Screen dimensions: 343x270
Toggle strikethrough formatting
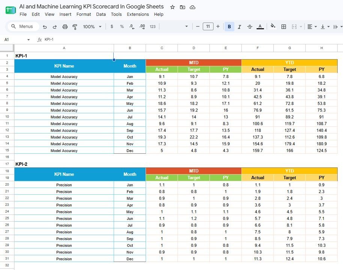[250, 27]
